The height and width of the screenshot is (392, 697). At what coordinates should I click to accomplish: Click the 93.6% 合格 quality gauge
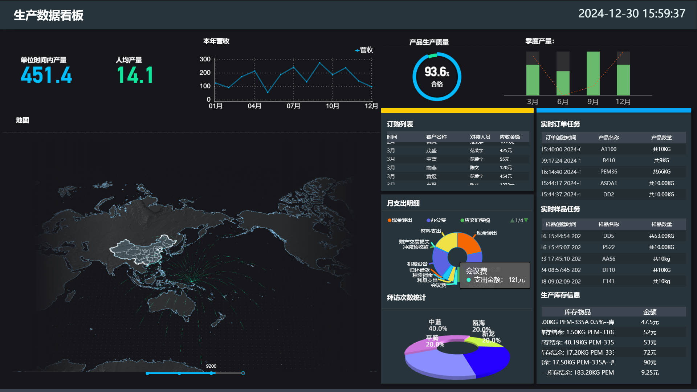tap(437, 77)
